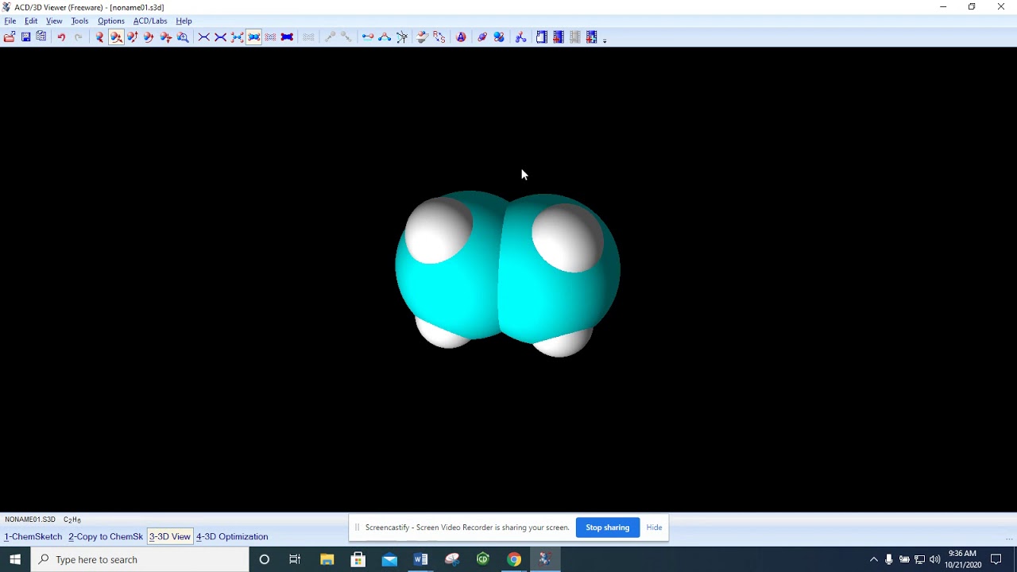
Task: Click the C2H6 formula in status bar
Action: 72,520
